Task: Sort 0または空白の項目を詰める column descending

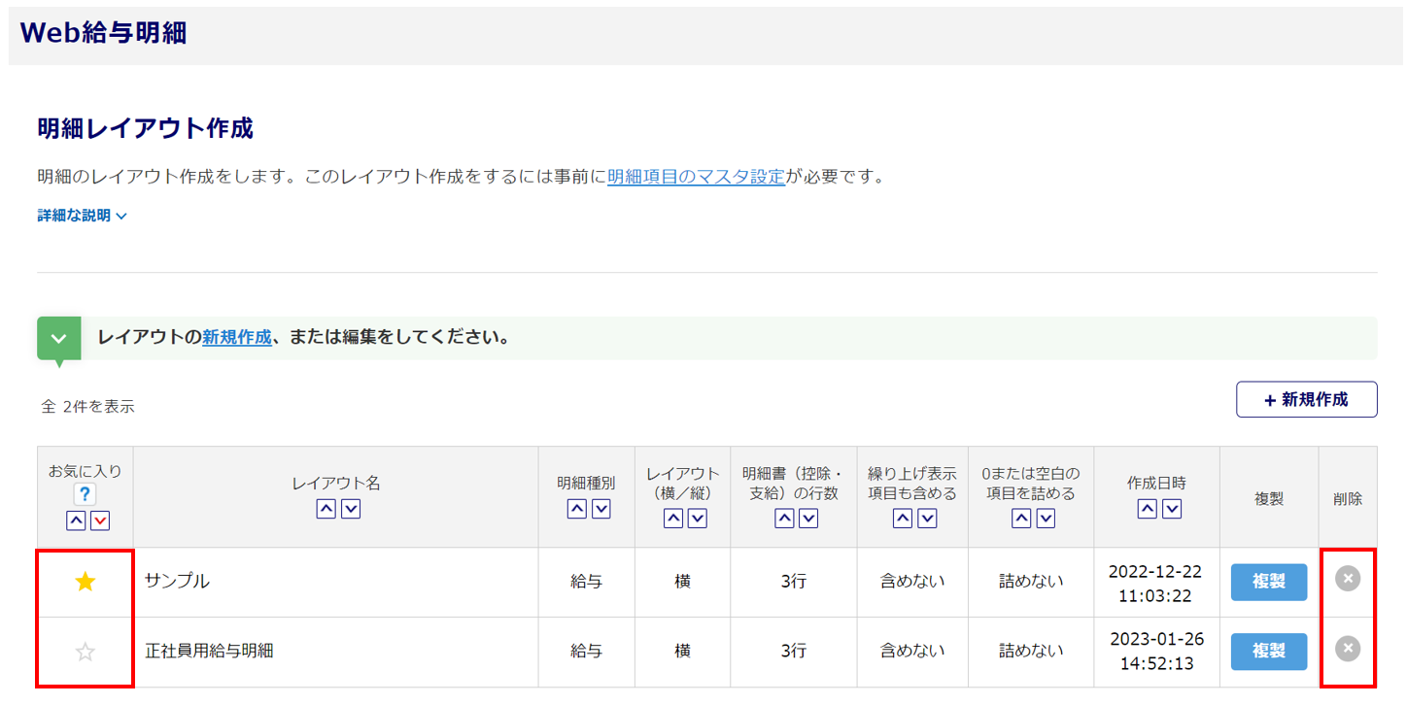Action: tap(1046, 519)
